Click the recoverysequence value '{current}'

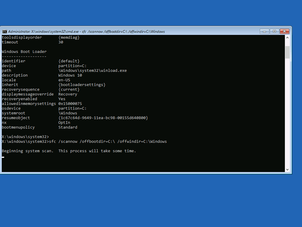coord(69,90)
